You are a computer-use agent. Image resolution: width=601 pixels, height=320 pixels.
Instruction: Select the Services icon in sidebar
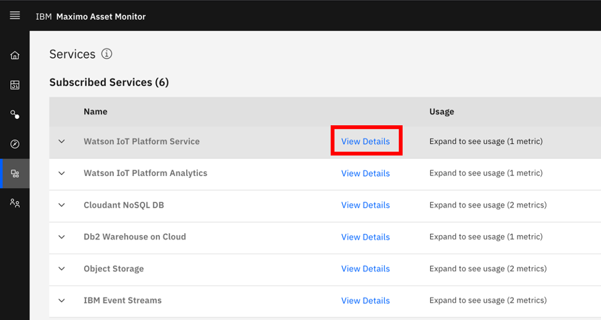click(15, 173)
